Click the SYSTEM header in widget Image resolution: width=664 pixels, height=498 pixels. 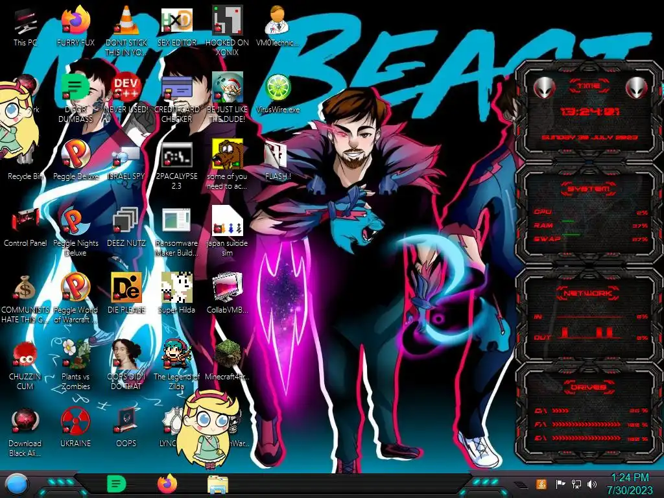(x=589, y=189)
